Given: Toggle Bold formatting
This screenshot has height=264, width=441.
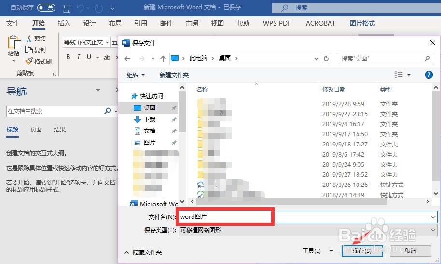Looking at the screenshot, I should pos(68,57).
